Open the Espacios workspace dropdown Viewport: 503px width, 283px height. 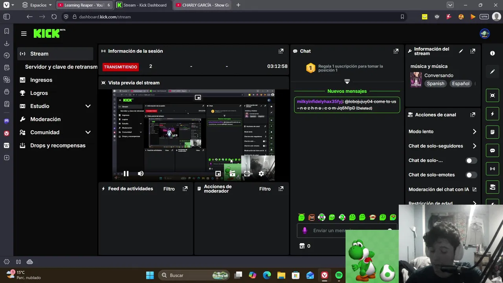[37, 5]
